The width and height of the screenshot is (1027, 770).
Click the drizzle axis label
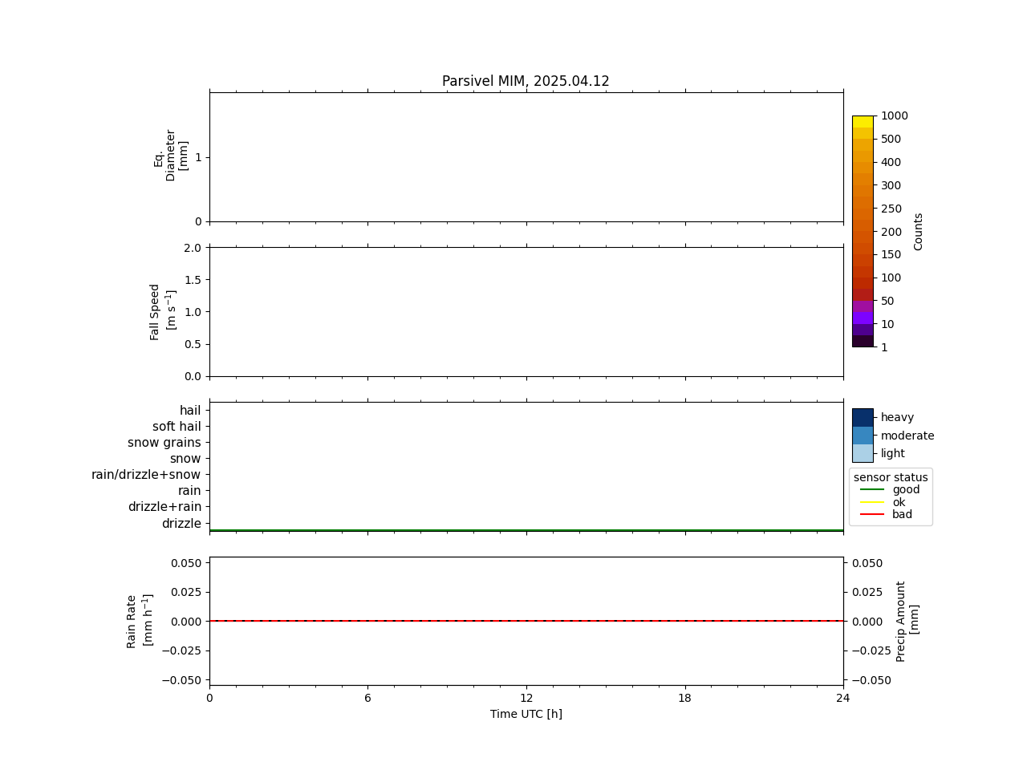(x=181, y=524)
